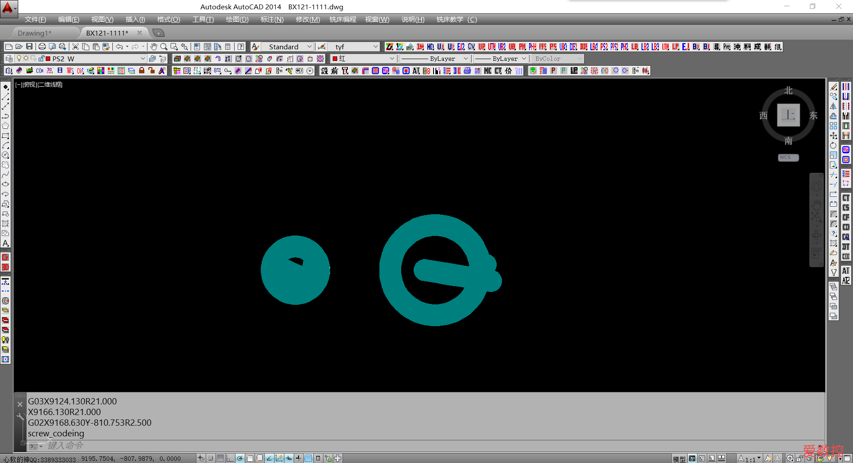The image size is (853, 463).
Task: Toggle Lineweight display in status bar
Action: 299,458
